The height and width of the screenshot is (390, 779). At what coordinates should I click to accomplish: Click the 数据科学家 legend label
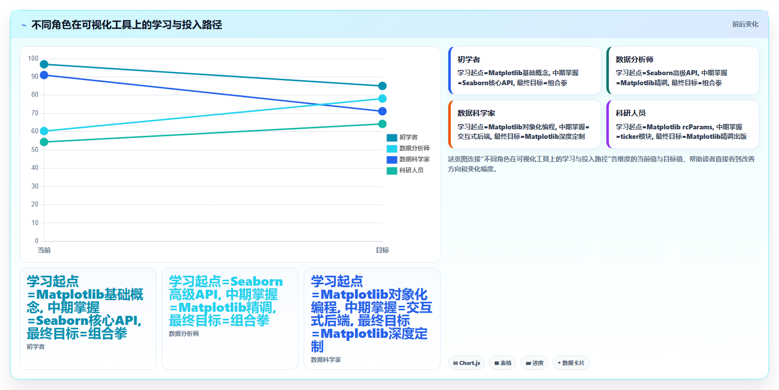pos(415,159)
